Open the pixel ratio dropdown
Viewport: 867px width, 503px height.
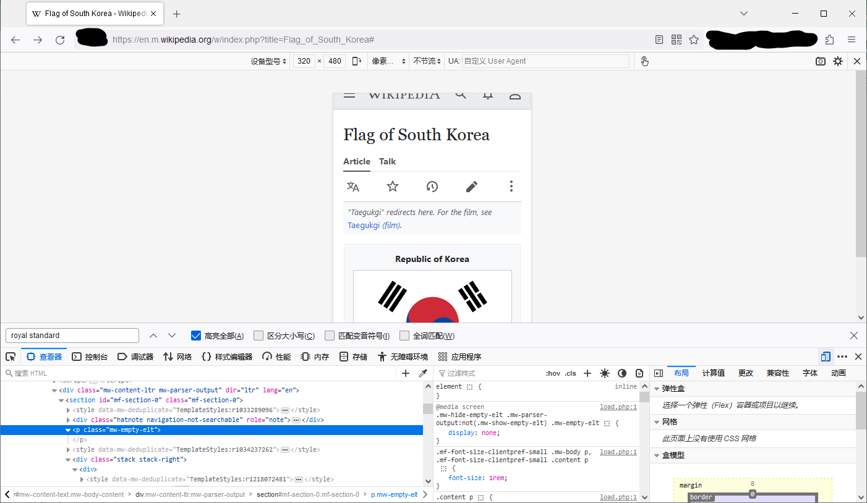(388, 61)
